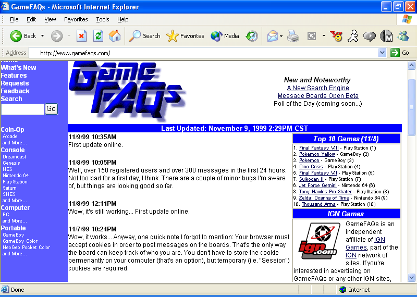The width and height of the screenshot is (417, 297).
Task: Click the What's New sidebar link
Action: (x=18, y=68)
